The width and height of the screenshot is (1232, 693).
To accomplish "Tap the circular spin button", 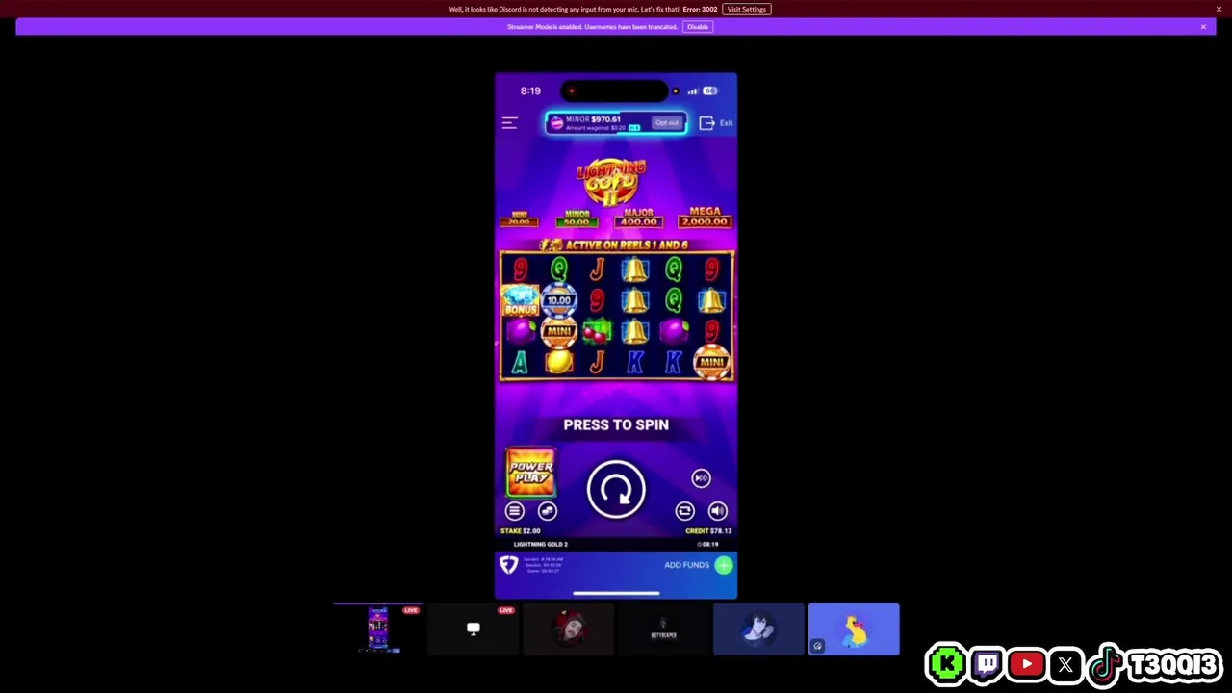I will [x=616, y=489].
